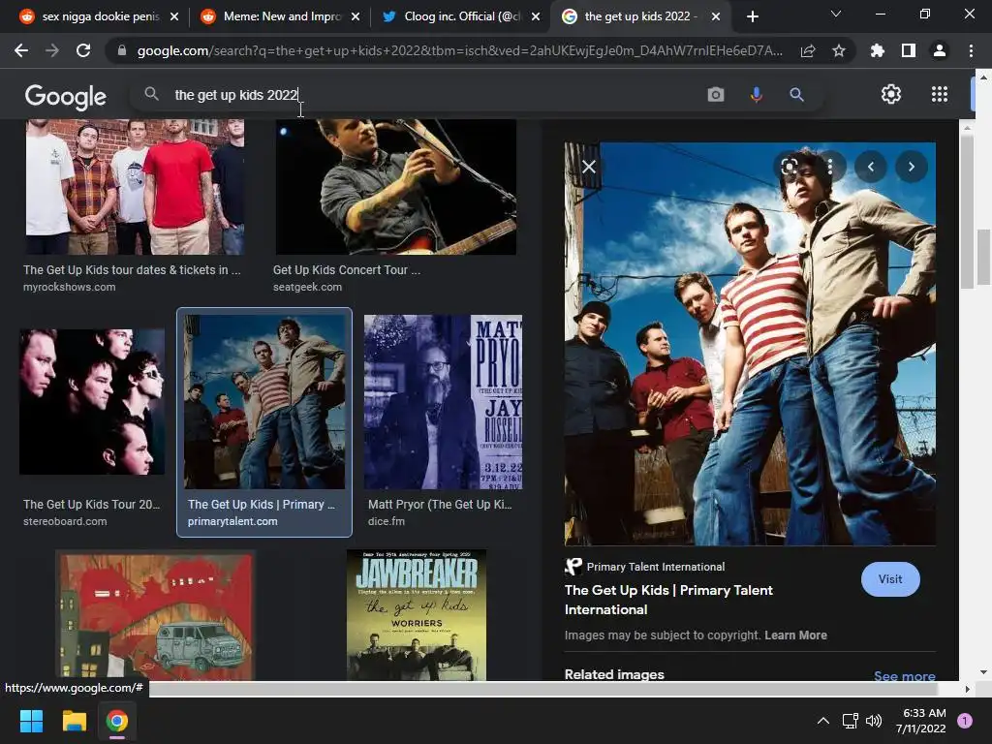Start voice search with the microphone

pos(756,95)
